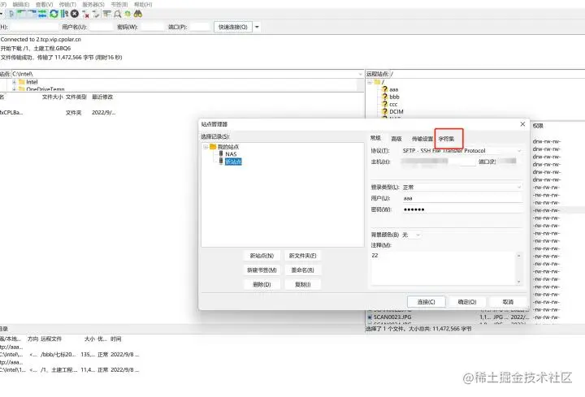Toggle the remote directory tree icon
585x397 pixels.
pos(32,14)
